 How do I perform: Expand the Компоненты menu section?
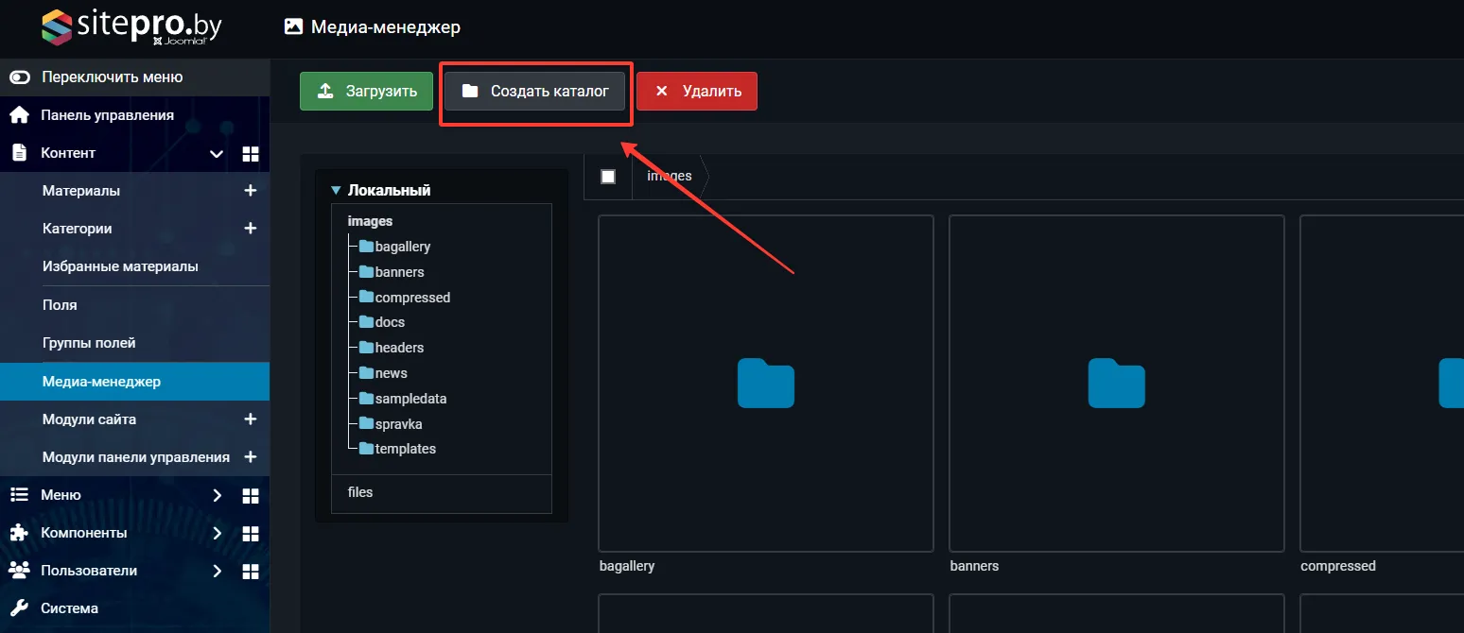tap(217, 533)
